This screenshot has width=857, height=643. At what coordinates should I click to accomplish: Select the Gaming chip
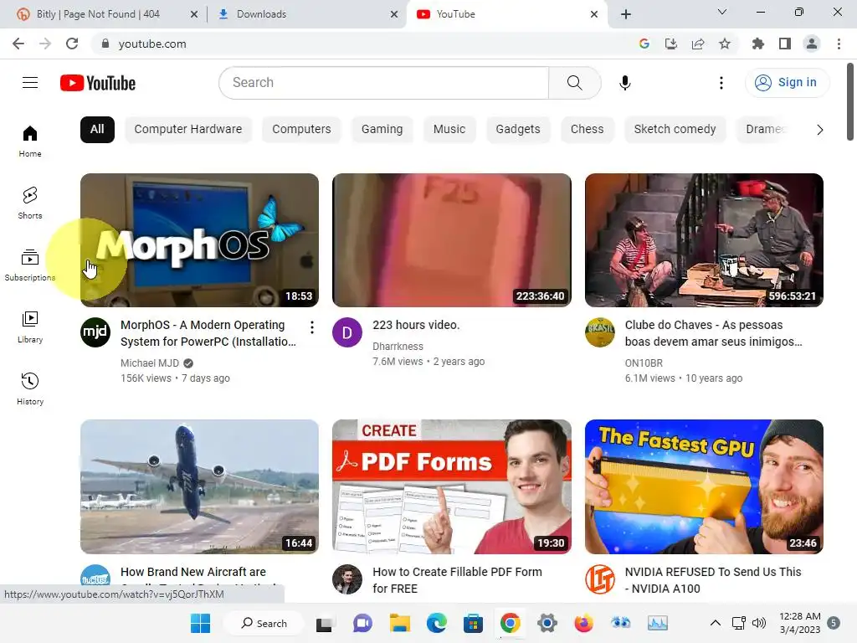click(382, 130)
